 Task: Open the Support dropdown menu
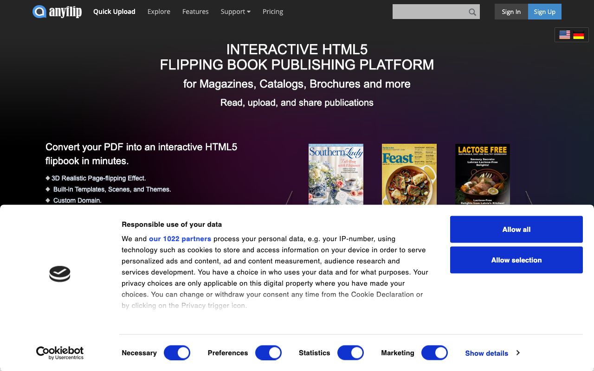tap(236, 12)
